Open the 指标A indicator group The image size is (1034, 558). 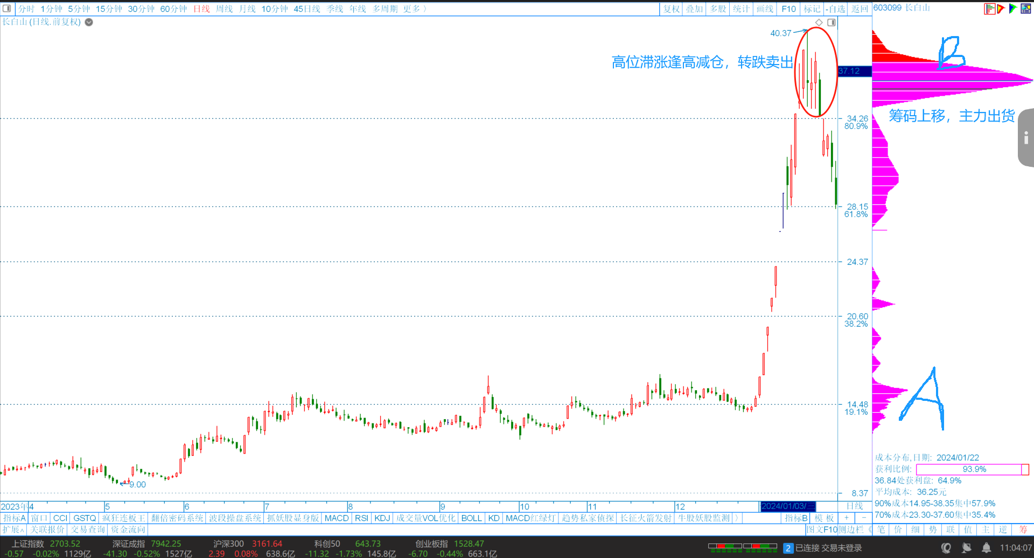pos(14,518)
